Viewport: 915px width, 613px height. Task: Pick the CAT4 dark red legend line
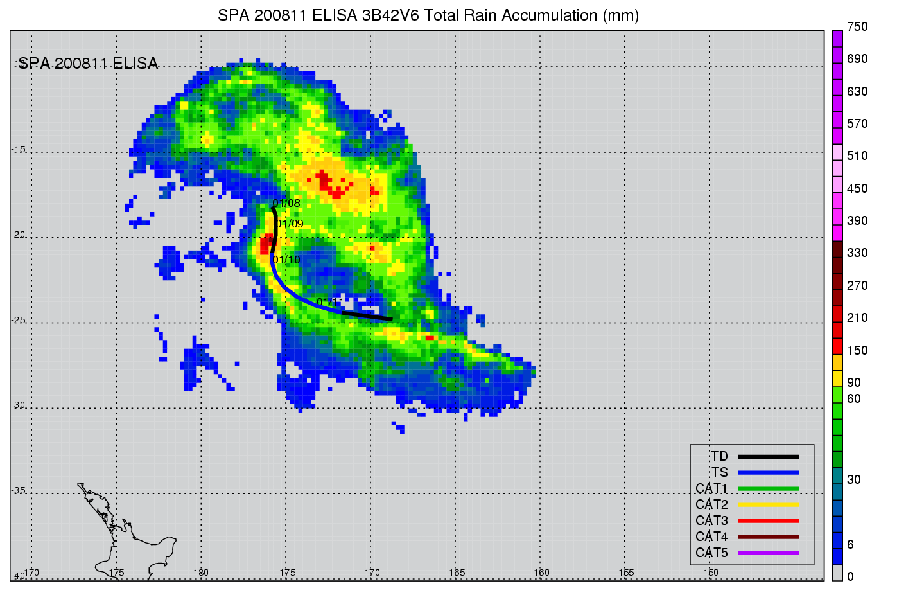coord(768,537)
